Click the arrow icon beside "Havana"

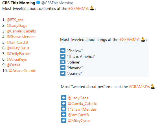pyautogui.click(x=63, y=68)
